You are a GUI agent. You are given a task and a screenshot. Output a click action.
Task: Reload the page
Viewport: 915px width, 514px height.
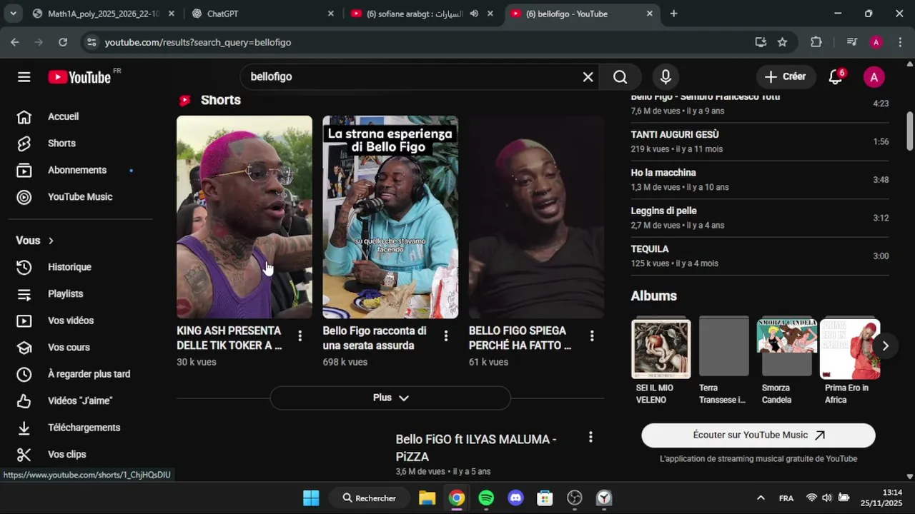pos(63,42)
